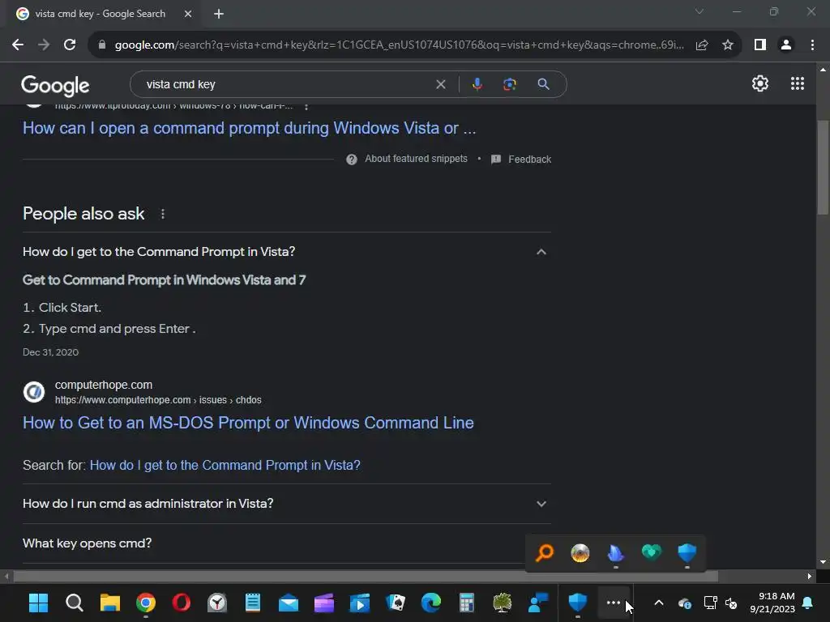Click the address bar URL
Image resolution: width=830 pixels, height=622 pixels.
(x=399, y=45)
